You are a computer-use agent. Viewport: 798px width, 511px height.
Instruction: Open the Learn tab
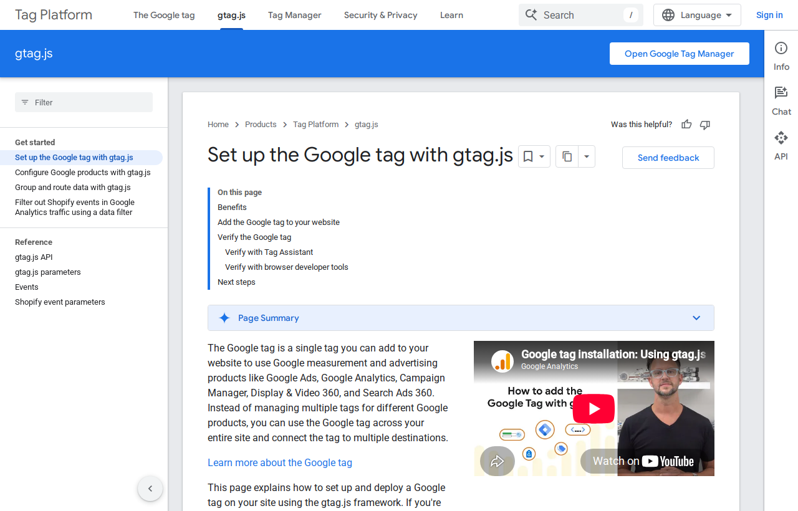(x=451, y=15)
